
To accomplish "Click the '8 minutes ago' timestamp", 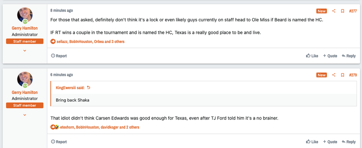I will [62, 10].
